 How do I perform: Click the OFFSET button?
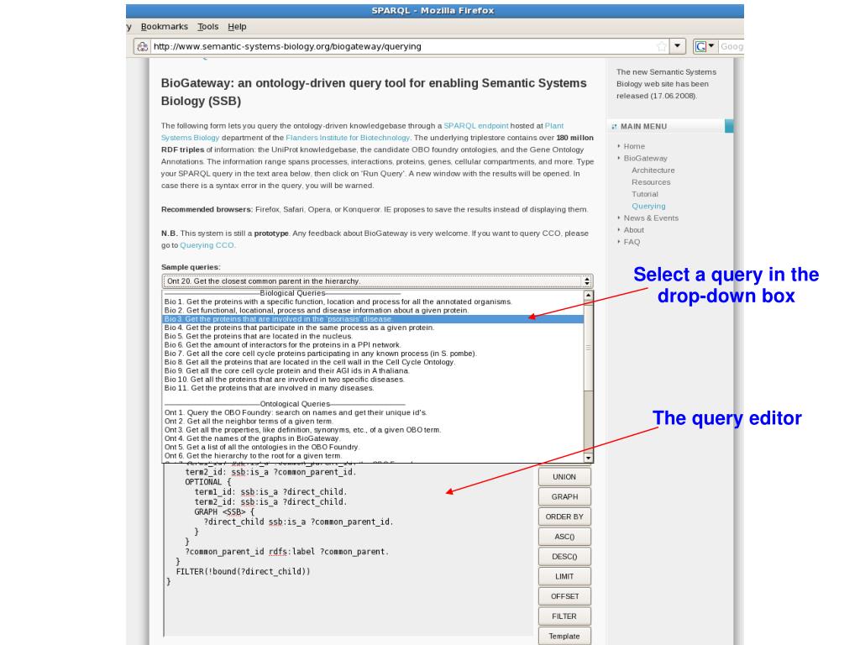564,596
